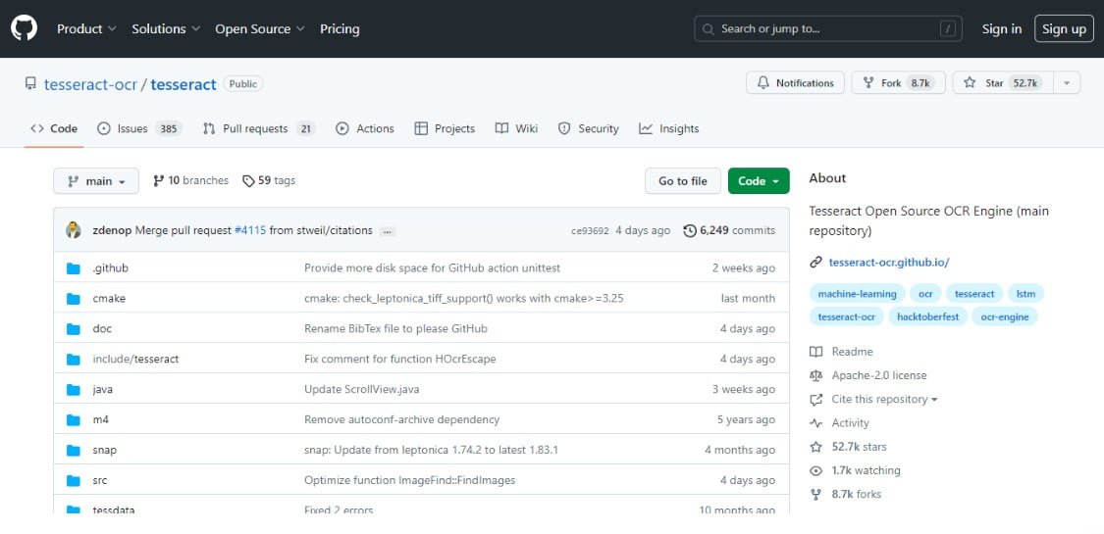The height and width of the screenshot is (534, 1104).
Task: Switch to the Security tab
Action: [x=589, y=128]
